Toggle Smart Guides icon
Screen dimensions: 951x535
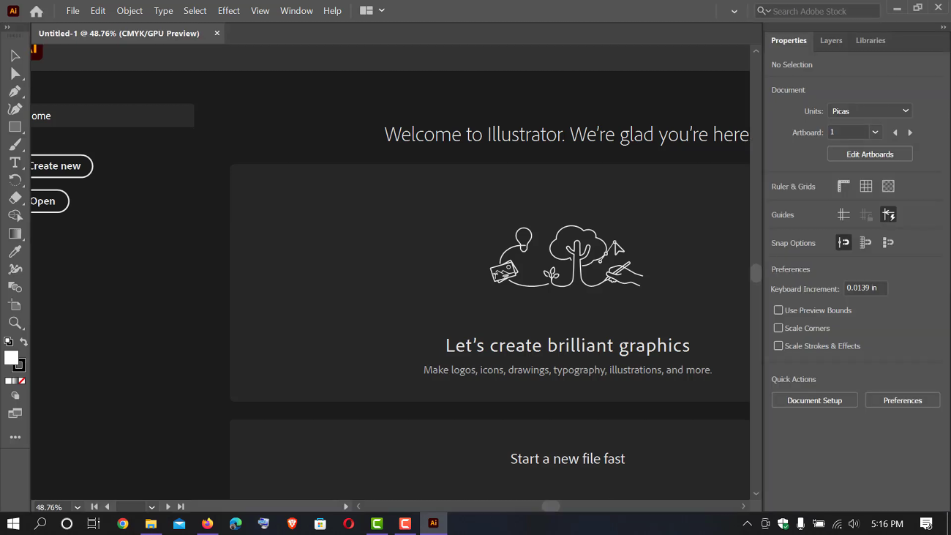coord(888,215)
